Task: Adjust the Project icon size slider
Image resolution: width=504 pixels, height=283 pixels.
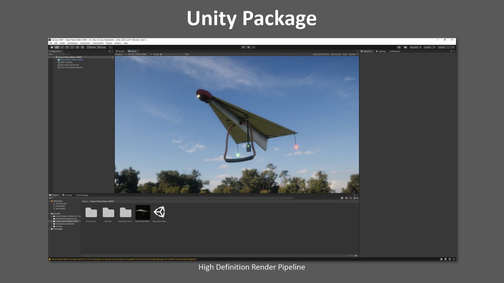Action: point(352,255)
